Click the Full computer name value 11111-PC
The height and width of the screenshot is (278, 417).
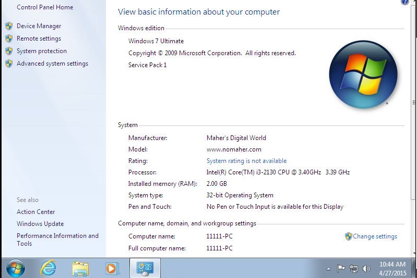click(219, 248)
